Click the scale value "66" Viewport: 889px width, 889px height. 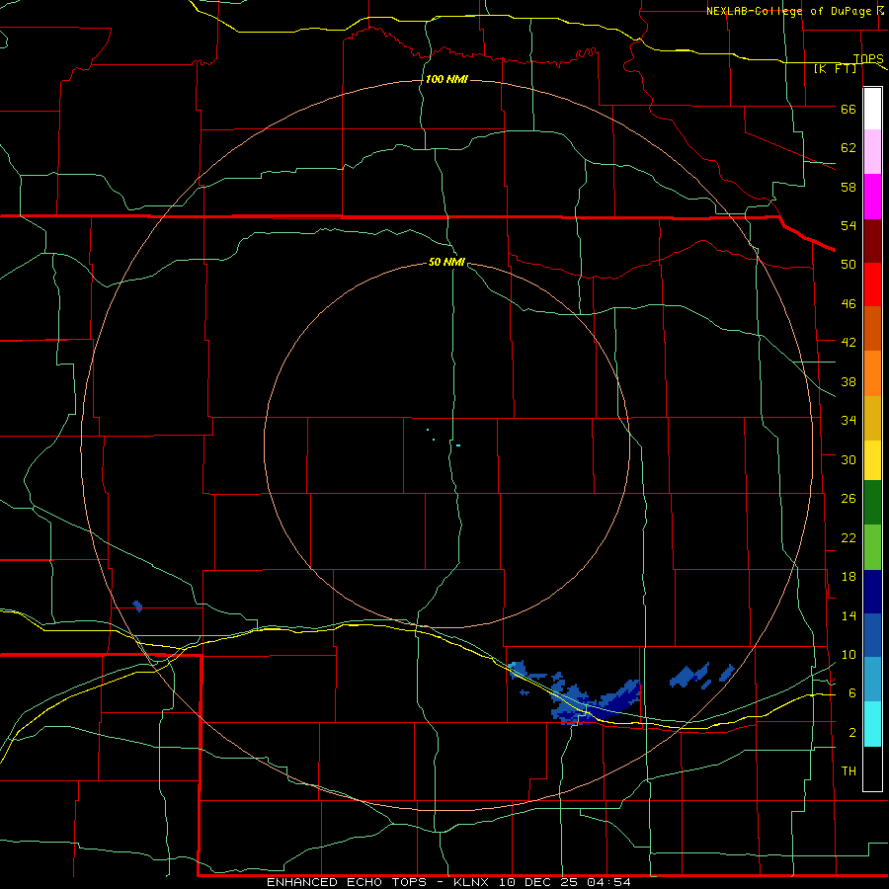(x=849, y=110)
